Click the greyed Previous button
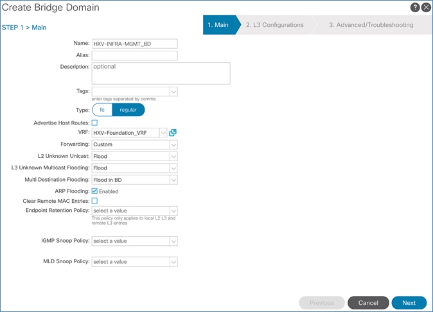The height and width of the screenshot is (312, 433). click(x=322, y=303)
